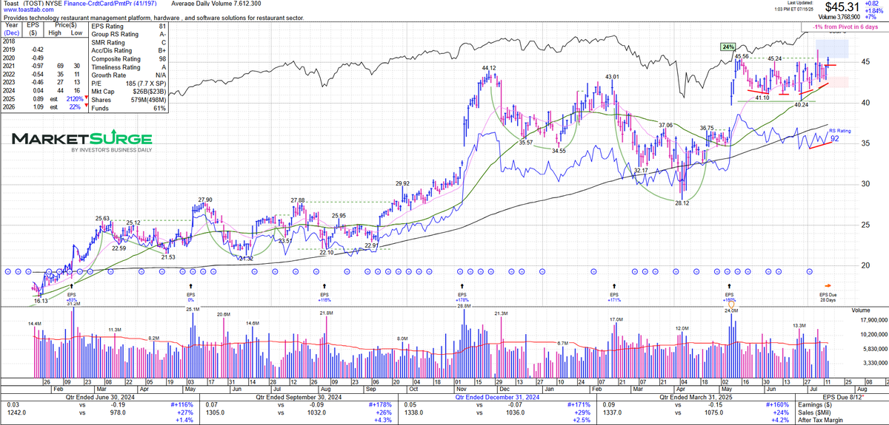The width and height of the screenshot is (889, 425).
Task: Click the green 24% gain box
Action: coord(727,47)
